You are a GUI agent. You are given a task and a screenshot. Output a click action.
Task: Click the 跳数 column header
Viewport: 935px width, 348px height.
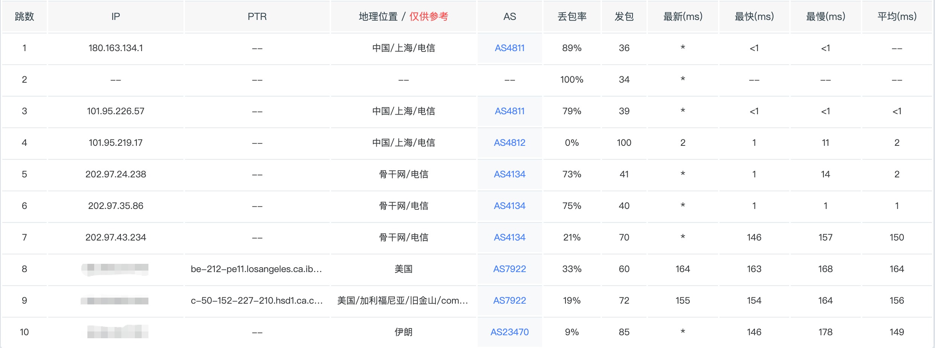click(24, 17)
